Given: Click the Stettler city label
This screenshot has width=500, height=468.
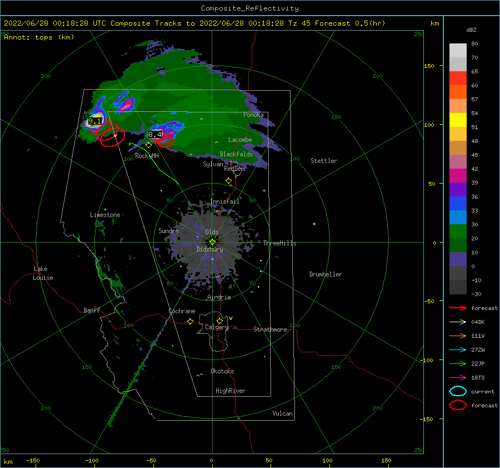Looking at the screenshot, I should (x=324, y=161).
